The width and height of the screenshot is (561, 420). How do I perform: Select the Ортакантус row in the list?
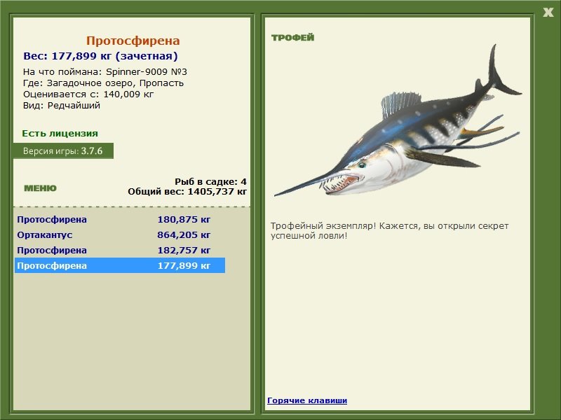point(120,234)
